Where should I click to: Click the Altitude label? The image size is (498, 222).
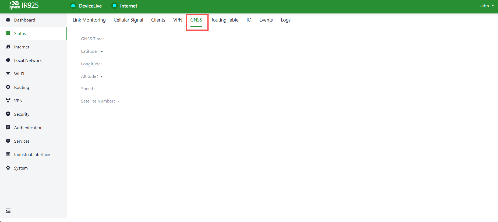(x=89, y=76)
